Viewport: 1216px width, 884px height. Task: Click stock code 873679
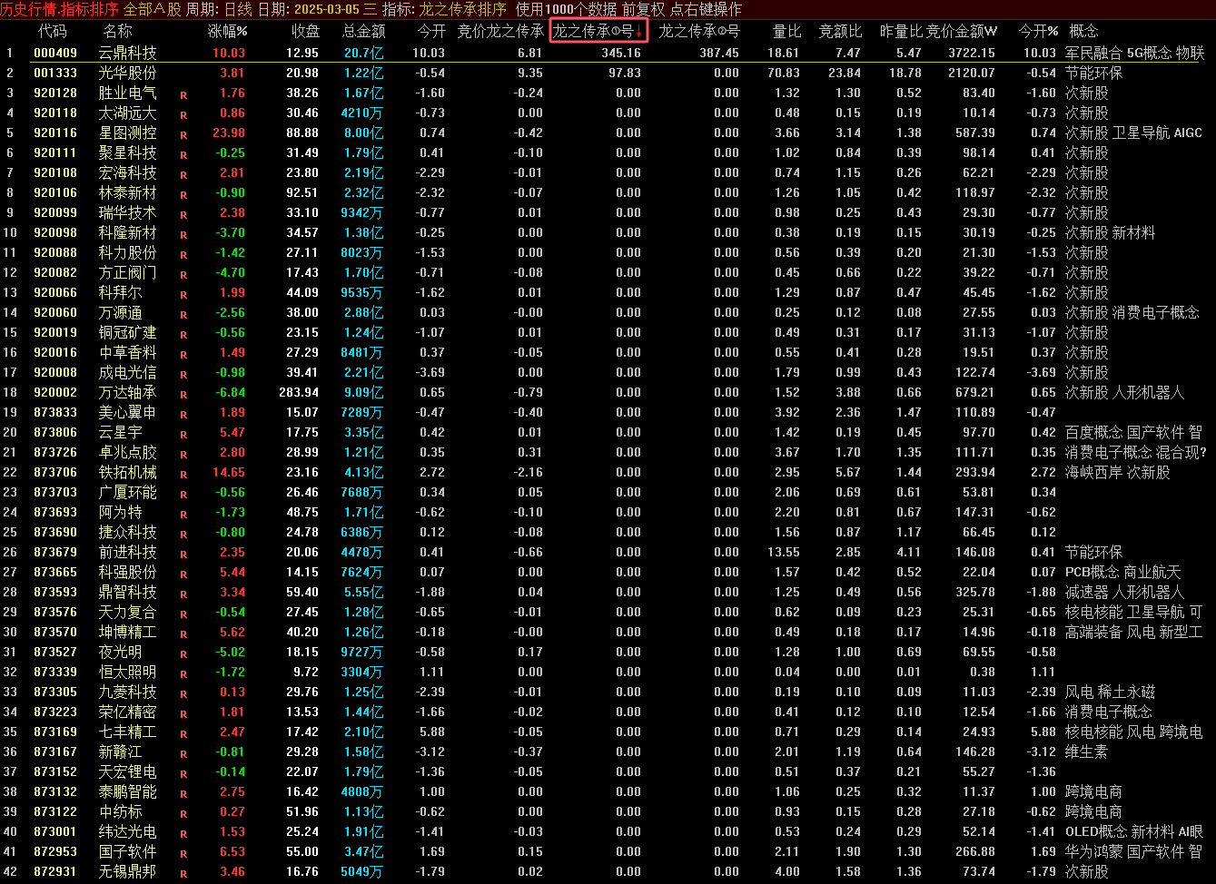[x=54, y=552]
